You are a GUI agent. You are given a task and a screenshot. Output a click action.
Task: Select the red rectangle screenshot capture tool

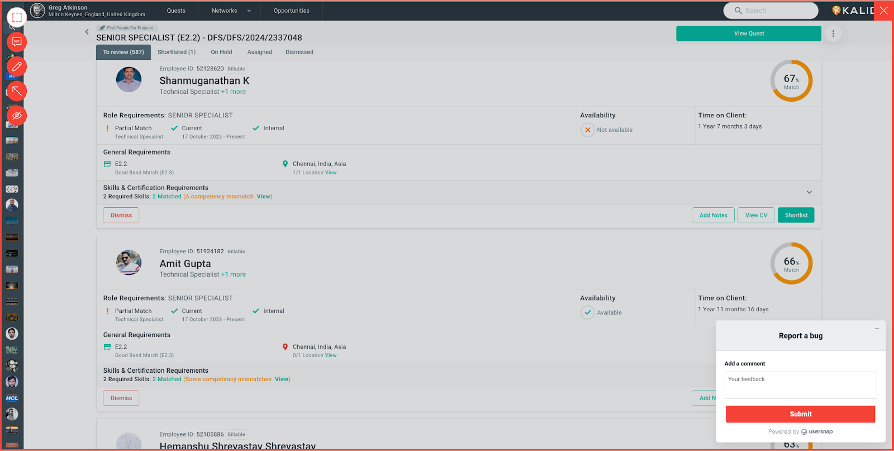17,17
